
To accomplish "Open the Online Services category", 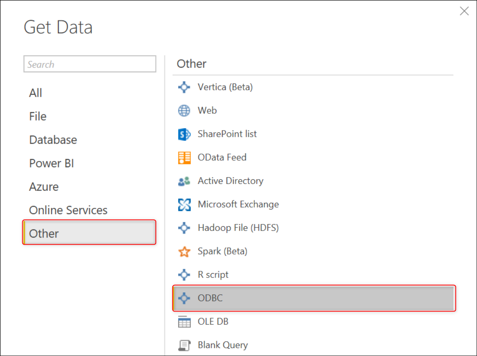I will [x=68, y=210].
